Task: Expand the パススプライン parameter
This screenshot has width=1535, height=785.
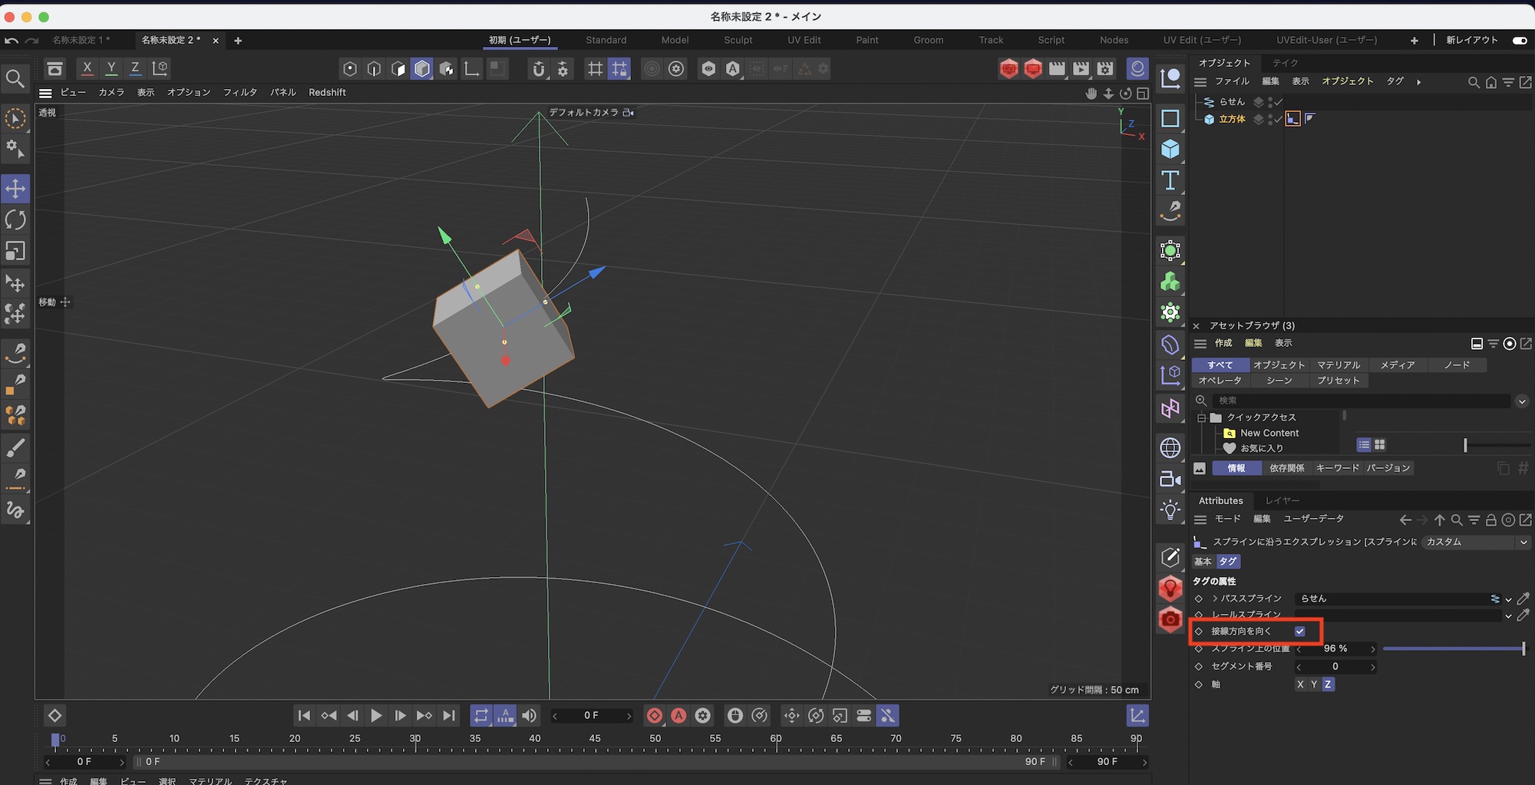Action: point(1215,599)
